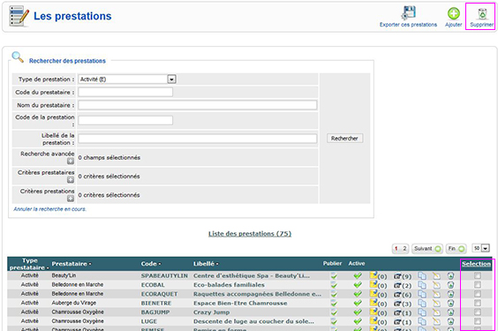Click into Libellé de la prestation field

198,139
